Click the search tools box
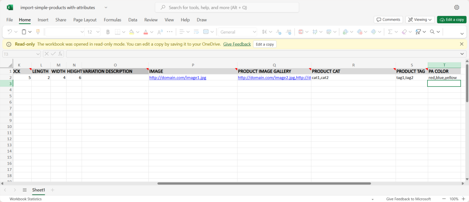 tap(227, 7)
